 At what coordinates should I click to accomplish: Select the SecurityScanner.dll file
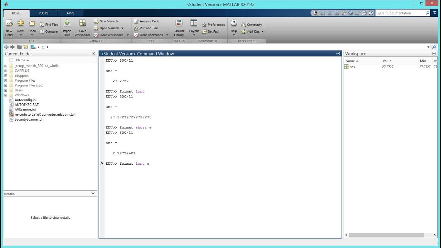(29, 120)
